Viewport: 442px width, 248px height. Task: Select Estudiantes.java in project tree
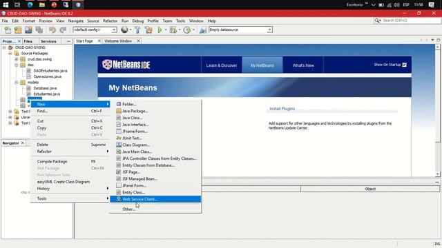pyautogui.click(x=47, y=94)
